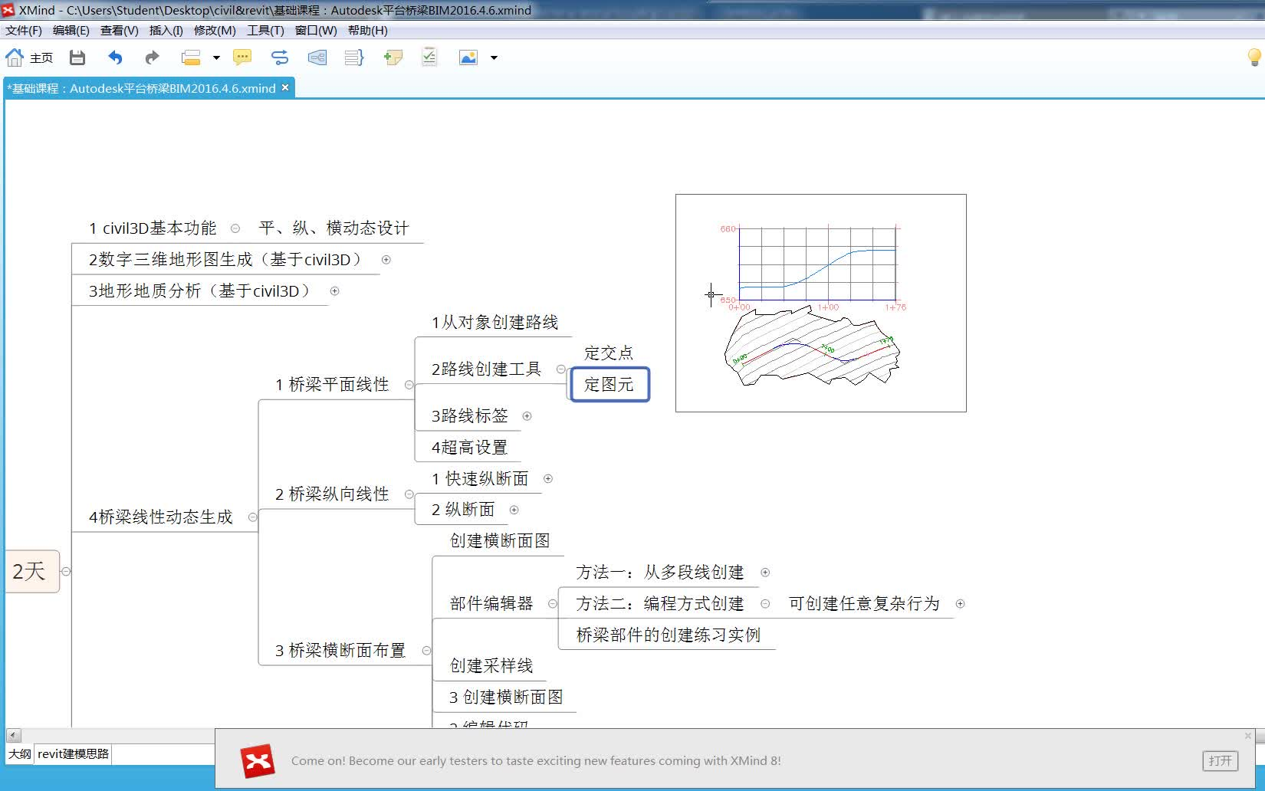The image size is (1265, 791).
Task: Open the 帮助(H) menu
Action: click(367, 31)
